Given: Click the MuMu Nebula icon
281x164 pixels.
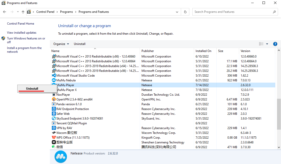Looking at the screenshot, I should click(x=54, y=80).
